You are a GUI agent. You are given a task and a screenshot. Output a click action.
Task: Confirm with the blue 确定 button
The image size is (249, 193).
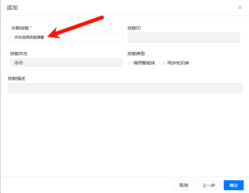coord(233,185)
